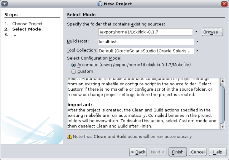
Task: Click the window menu arrow in title bar
Action: click(x=4, y=4)
